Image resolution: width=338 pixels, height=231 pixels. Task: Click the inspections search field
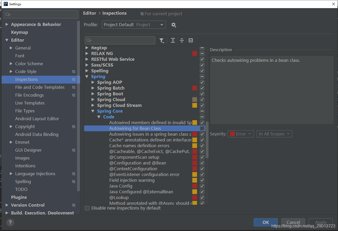pyautogui.click(x=120, y=40)
